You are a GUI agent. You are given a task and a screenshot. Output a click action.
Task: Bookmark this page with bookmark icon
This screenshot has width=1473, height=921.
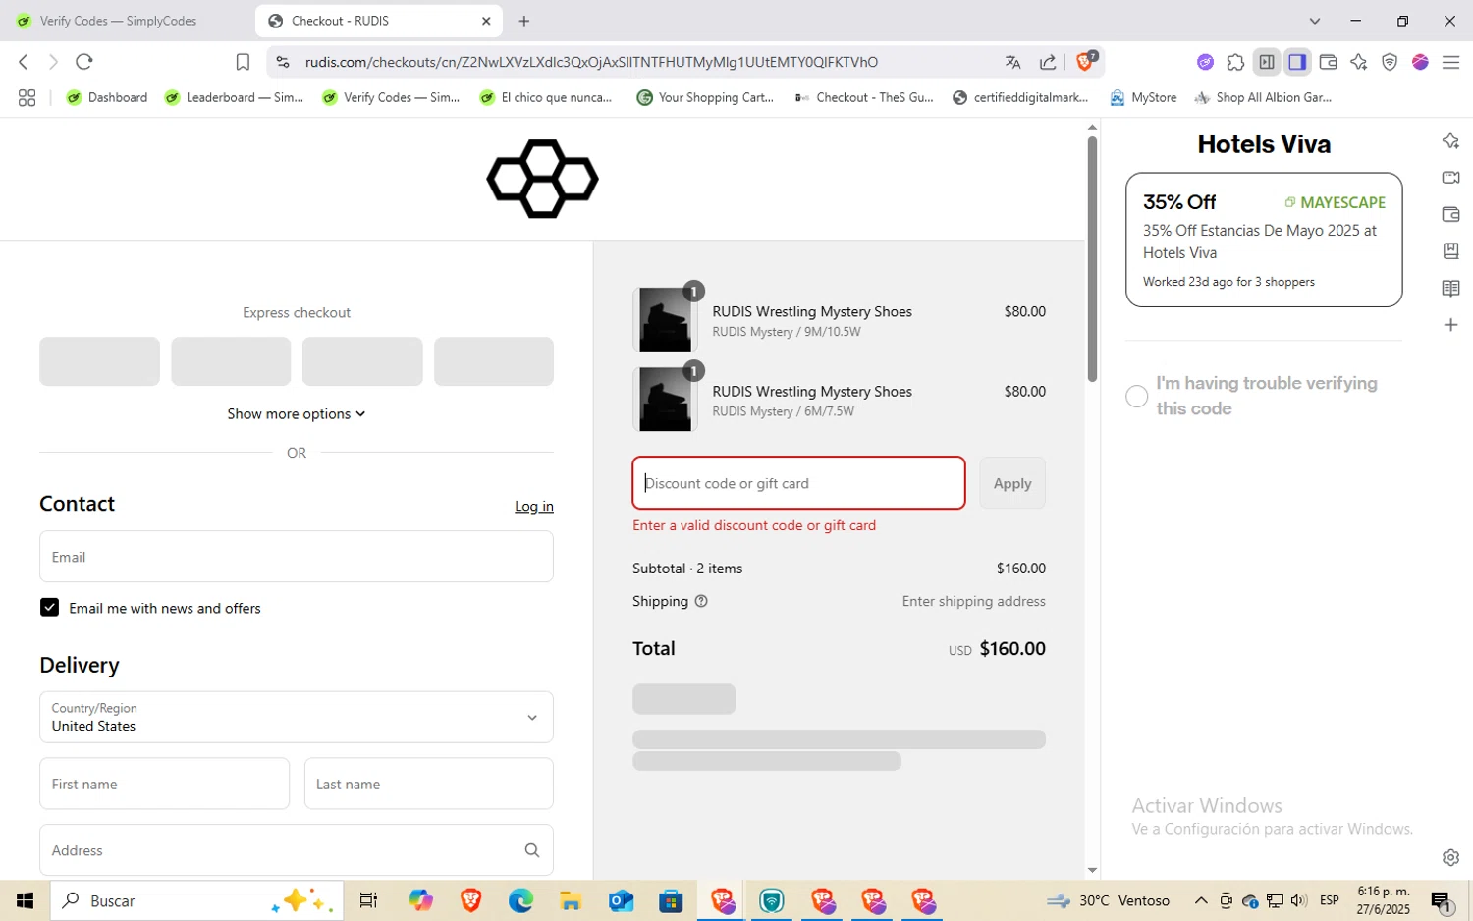243,62
